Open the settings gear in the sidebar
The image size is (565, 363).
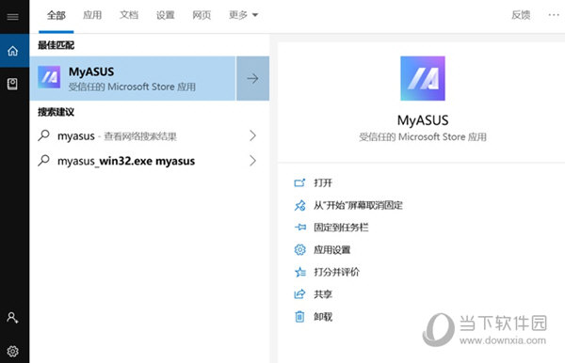[12, 351]
